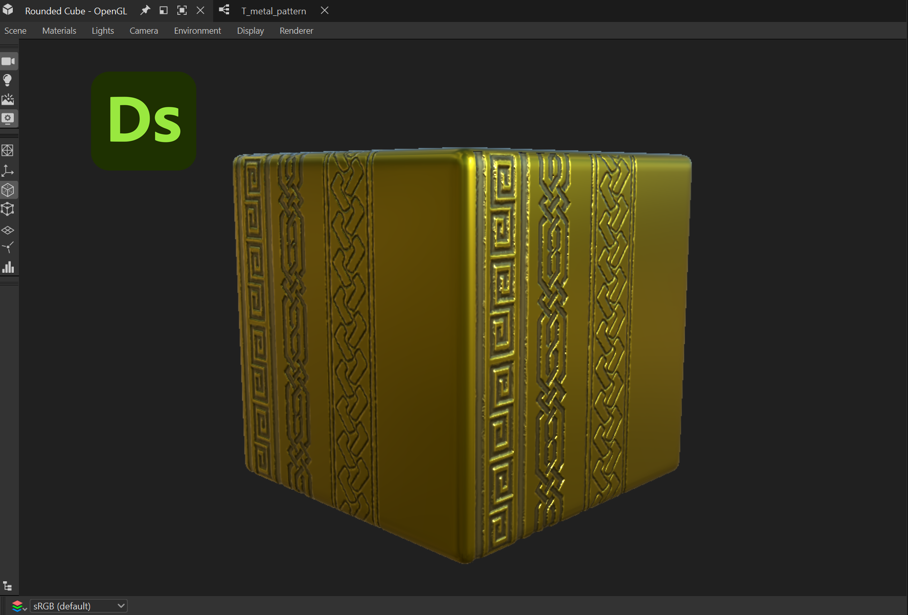Click the cube icon before Rounded Cube title

8,10
